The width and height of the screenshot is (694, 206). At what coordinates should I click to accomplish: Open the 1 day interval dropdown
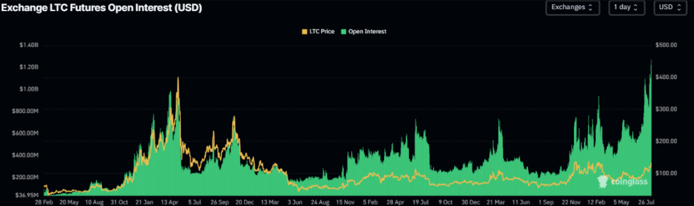click(x=627, y=8)
